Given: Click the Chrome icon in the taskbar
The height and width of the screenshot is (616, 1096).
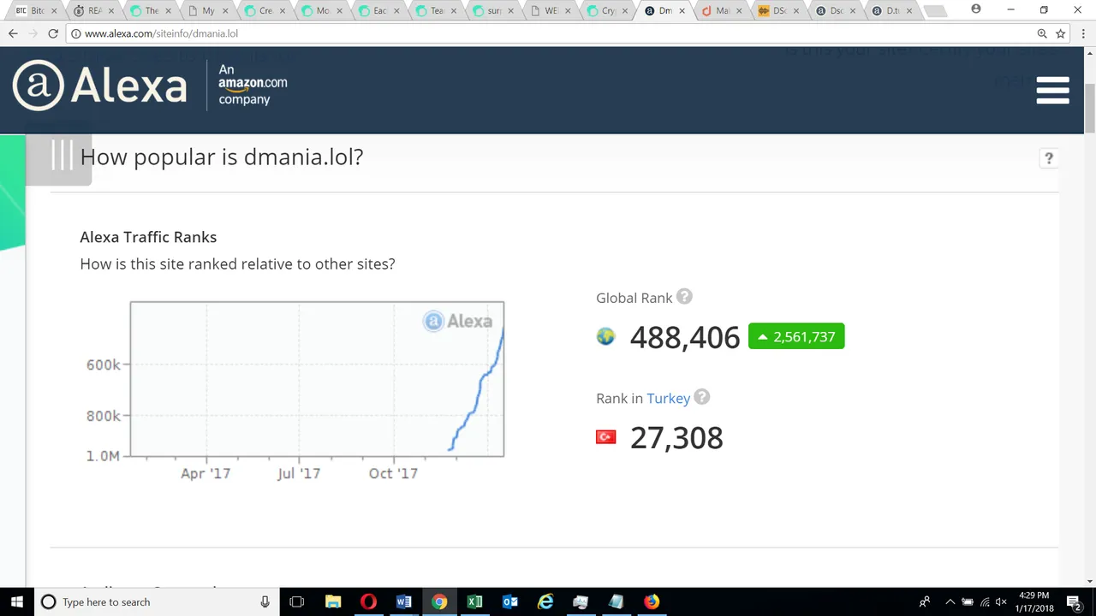Looking at the screenshot, I should pos(438,601).
